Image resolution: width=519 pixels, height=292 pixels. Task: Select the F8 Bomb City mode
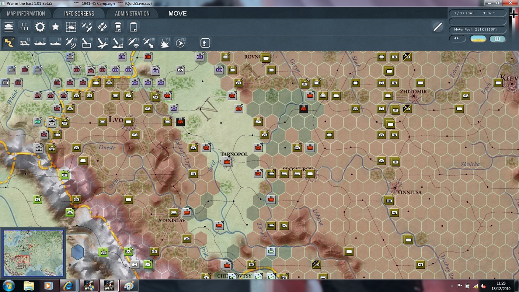pyautogui.click(x=118, y=43)
